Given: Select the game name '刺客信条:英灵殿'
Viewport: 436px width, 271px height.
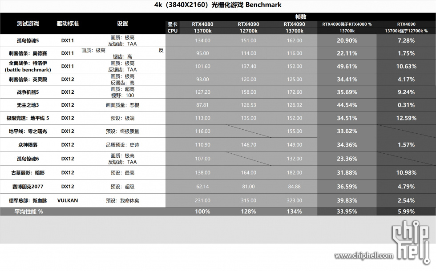Looking at the screenshot, I should coord(28,80).
